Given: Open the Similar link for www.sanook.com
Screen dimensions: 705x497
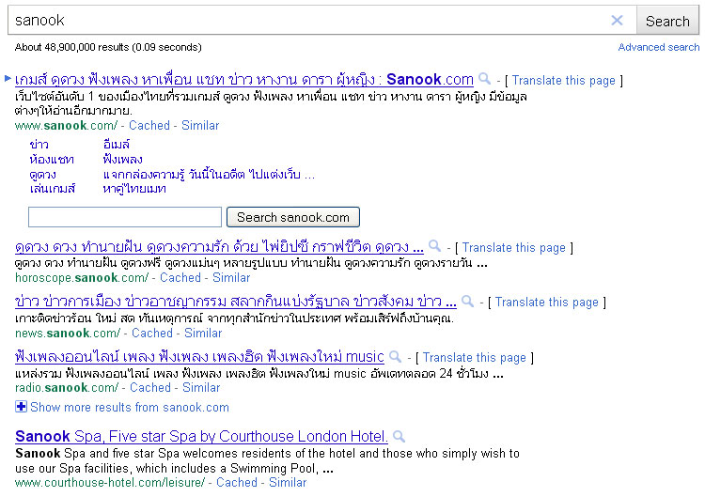Looking at the screenshot, I should click(x=200, y=125).
